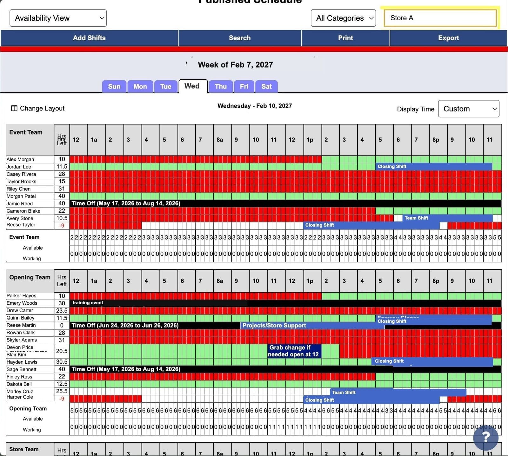Screen dimensions: 508x456
Task: Select the Thu day tab
Action: coord(221,86)
